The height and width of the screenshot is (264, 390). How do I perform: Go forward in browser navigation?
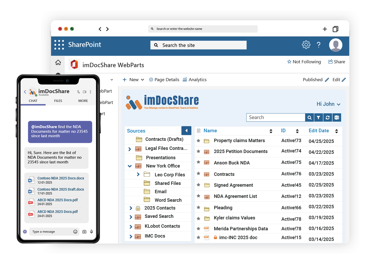coord(107,29)
